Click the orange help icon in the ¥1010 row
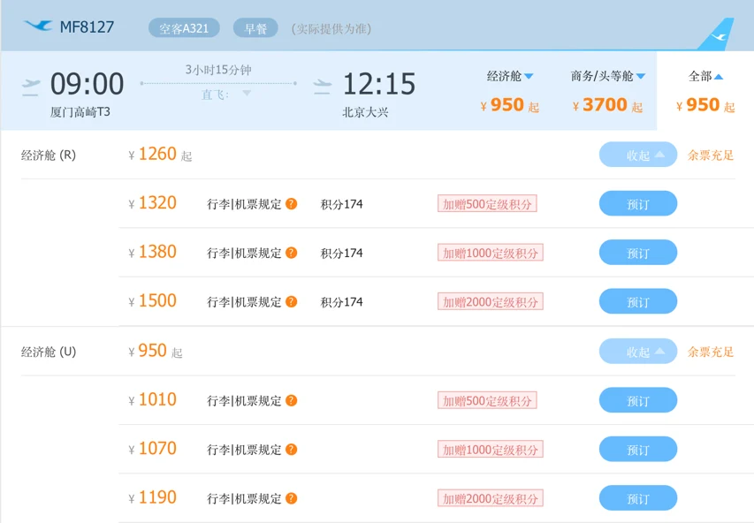754x523 pixels. [291, 400]
